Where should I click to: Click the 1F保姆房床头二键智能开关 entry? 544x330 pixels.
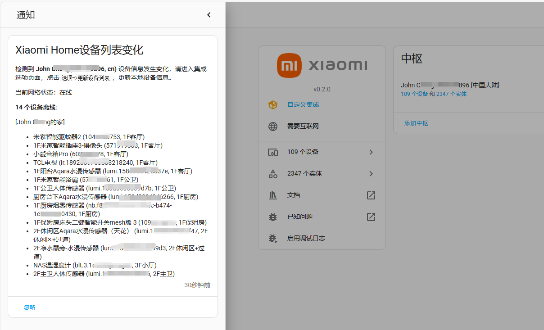point(120,222)
